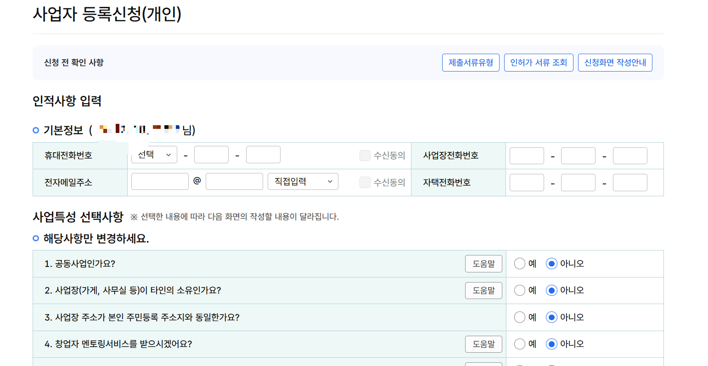Click 인허가 서류 조회 button
Image resolution: width=708 pixels, height=366 pixels.
[539, 63]
